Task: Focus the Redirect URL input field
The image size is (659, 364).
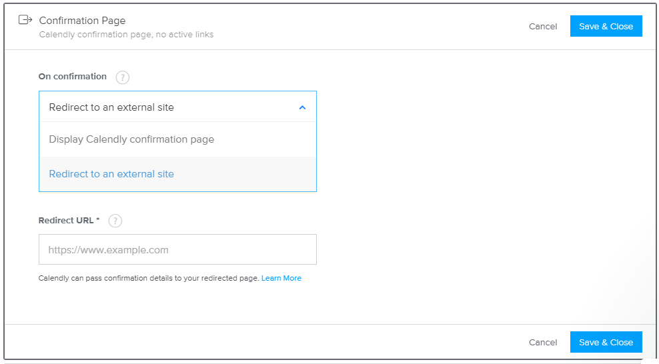Action: pos(177,249)
